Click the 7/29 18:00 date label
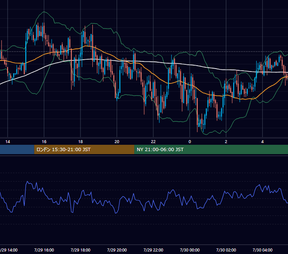Viewport: 288px width, 254px height. pyautogui.click(x=80, y=250)
